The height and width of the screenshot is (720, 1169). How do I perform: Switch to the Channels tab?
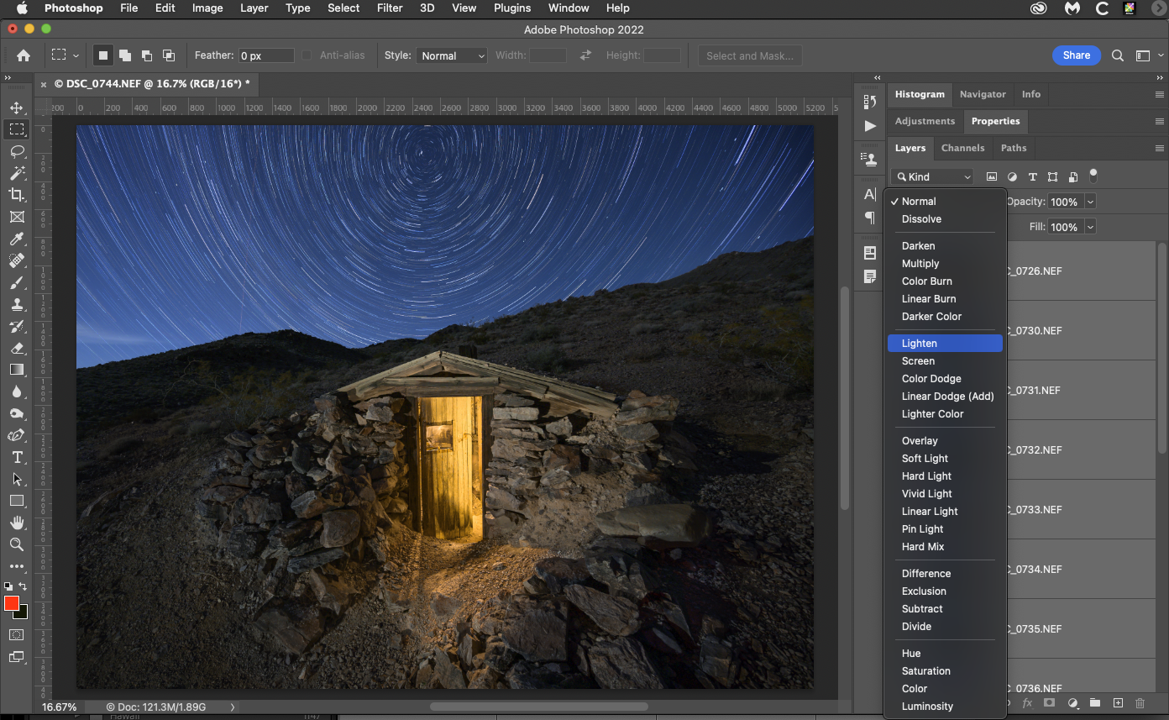click(x=962, y=148)
